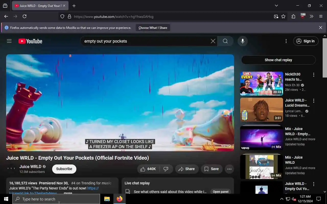Screen dimensions: 327x204
Task: Open more actions ellipsis under video
Action: click(229, 169)
